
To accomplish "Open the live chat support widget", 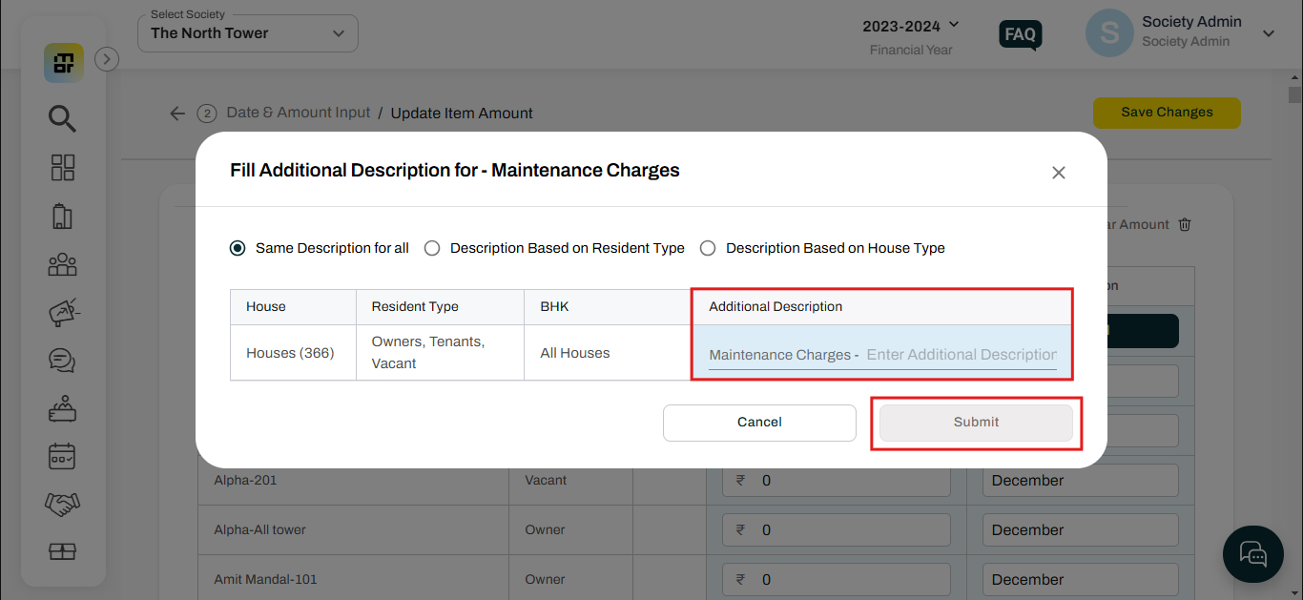I will pos(1252,554).
